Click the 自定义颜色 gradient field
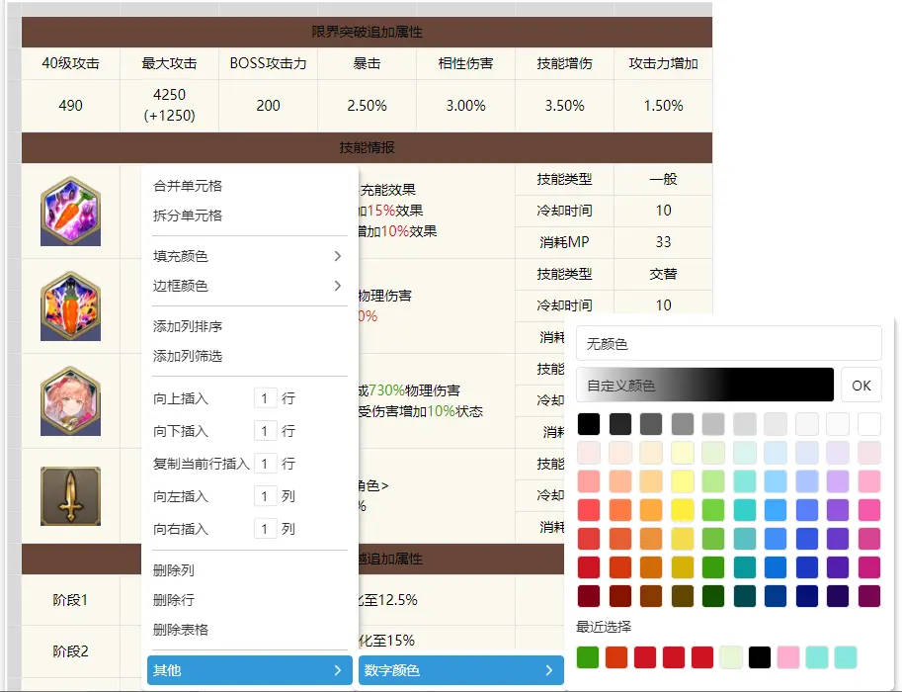902x692 pixels. point(704,385)
